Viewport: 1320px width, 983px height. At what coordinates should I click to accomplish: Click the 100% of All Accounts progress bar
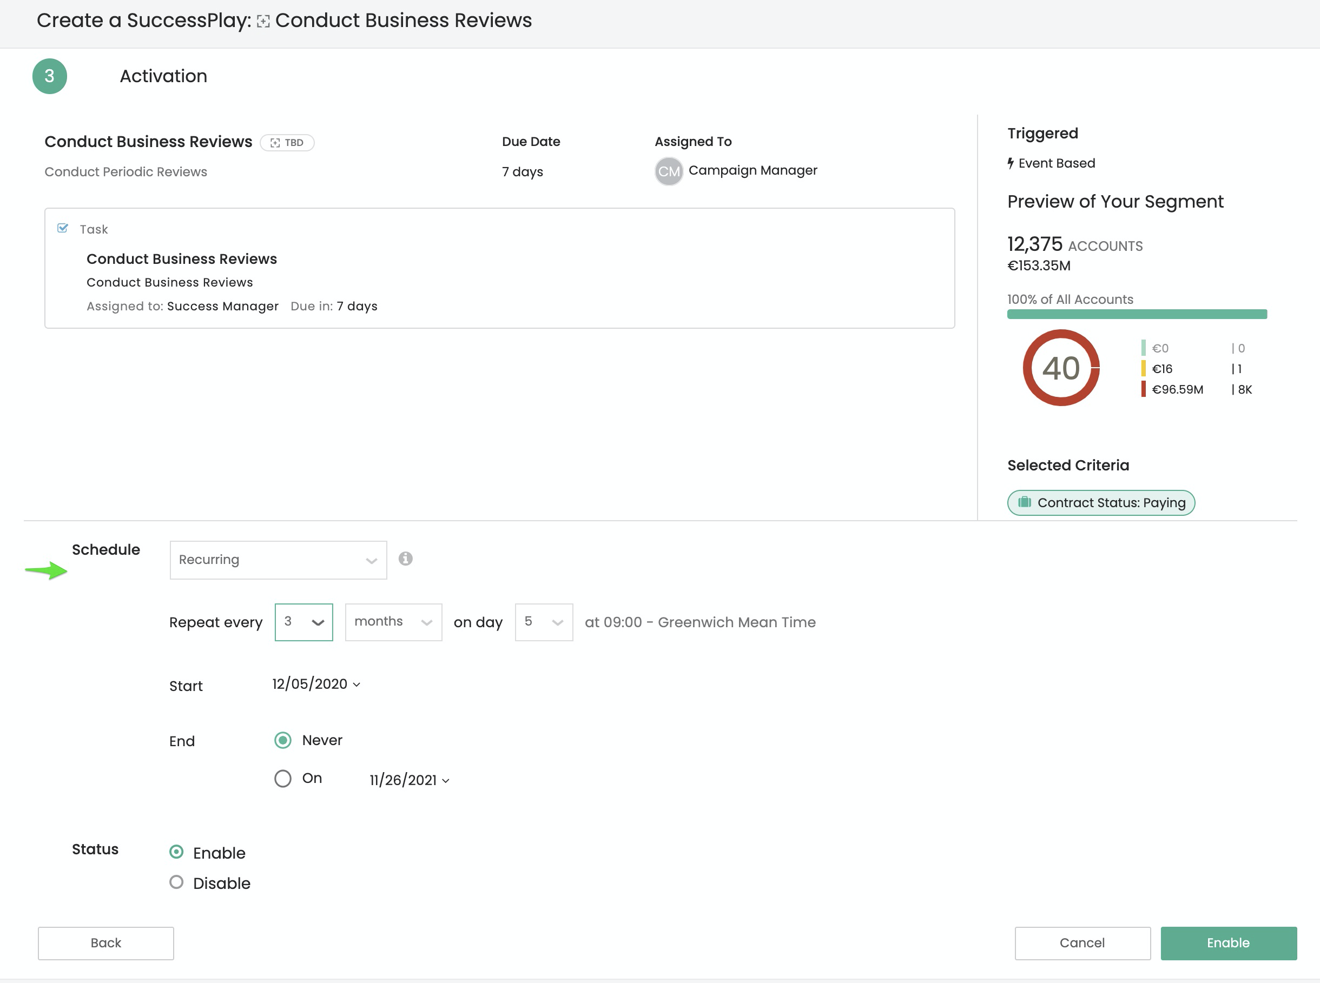tap(1137, 314)
